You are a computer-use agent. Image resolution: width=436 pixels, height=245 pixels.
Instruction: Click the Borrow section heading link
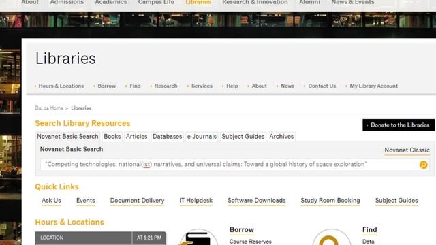pos(242,230)
